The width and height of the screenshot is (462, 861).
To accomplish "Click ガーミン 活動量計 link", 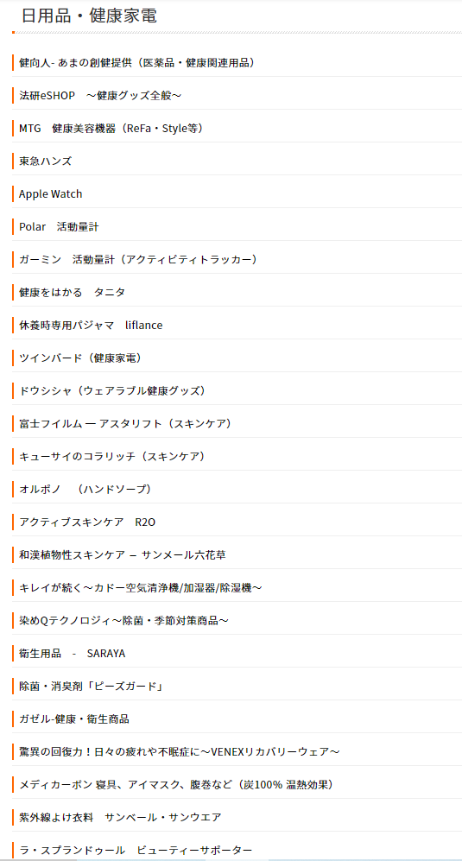I will tap(138, 259).
